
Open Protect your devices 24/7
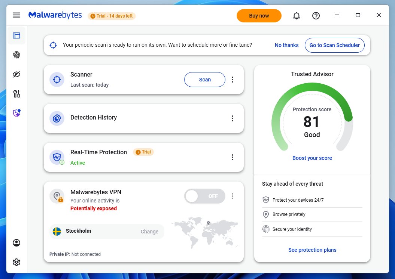312,200
